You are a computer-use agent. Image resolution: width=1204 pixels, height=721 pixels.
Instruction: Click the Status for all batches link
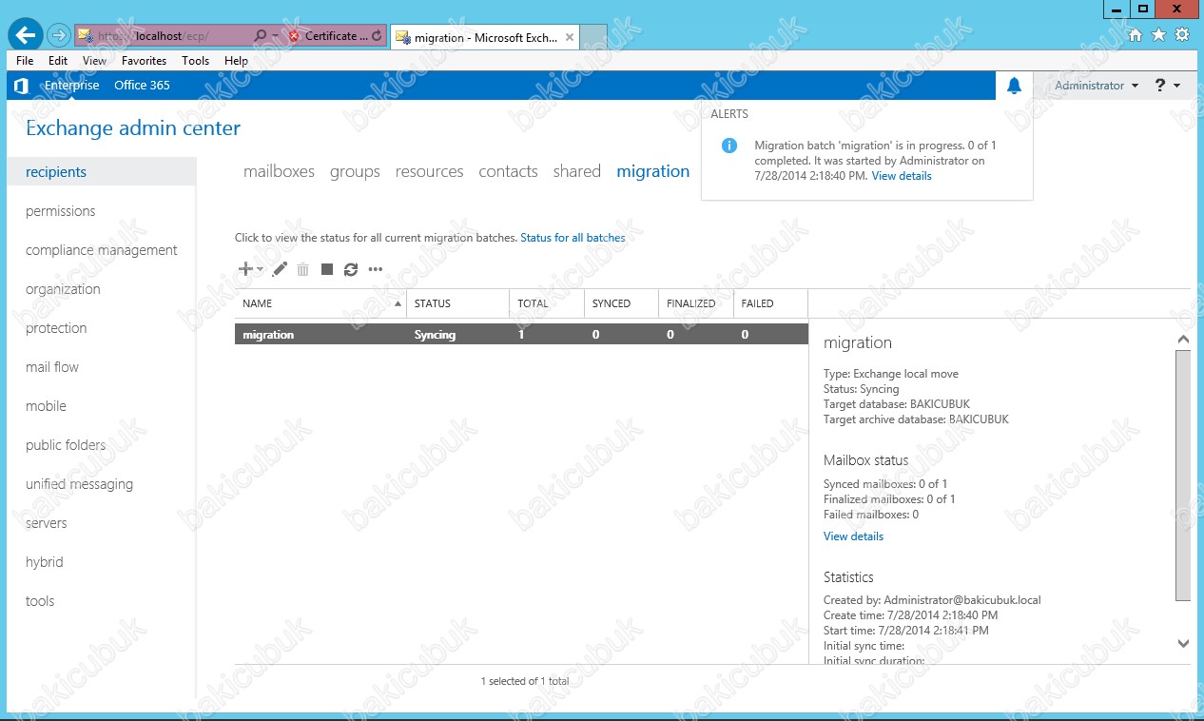click(573, 238)
